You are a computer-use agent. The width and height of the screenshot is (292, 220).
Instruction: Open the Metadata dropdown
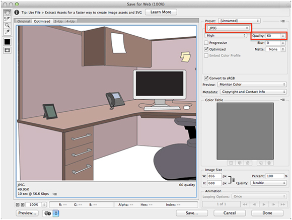[x=253, y=92]
